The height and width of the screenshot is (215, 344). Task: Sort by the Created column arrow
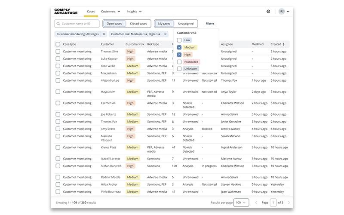(284, 44)
